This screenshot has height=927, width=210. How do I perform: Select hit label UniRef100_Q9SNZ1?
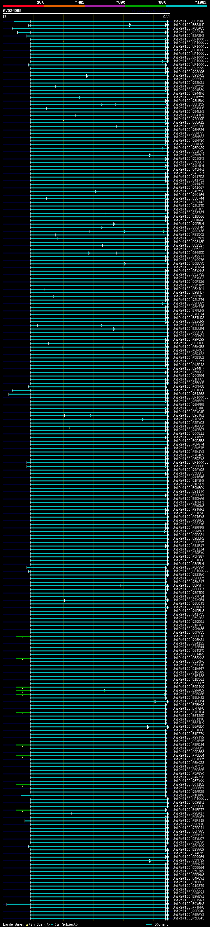tap(188, 83)
